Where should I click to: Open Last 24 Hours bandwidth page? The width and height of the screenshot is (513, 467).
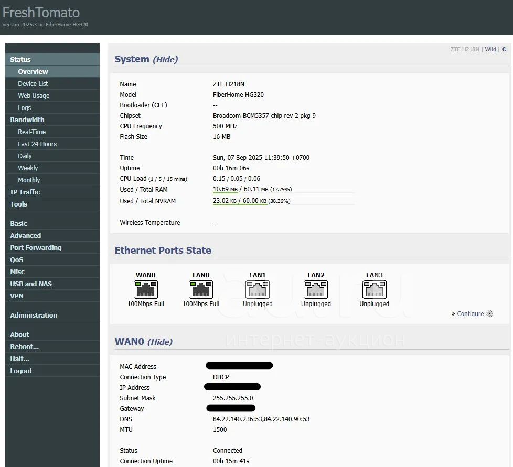[52, 144]
